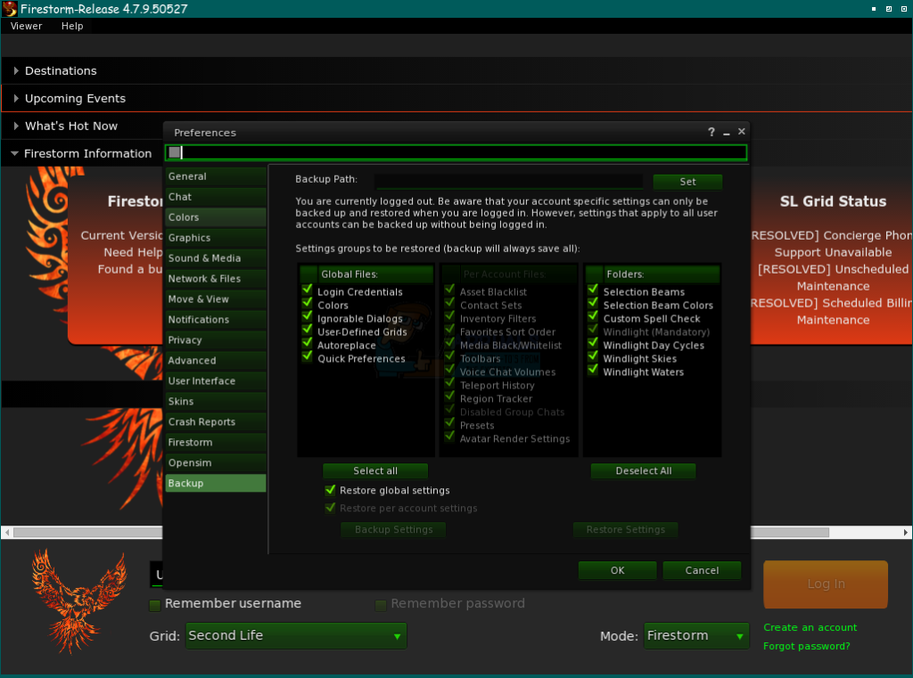Click the Folders column header

[662, 274]
